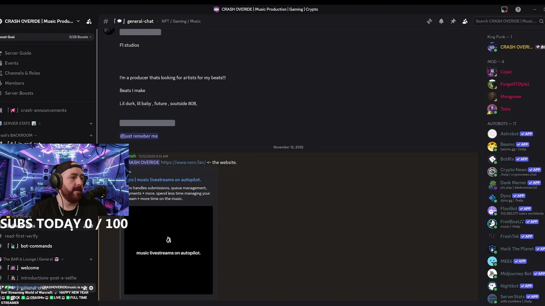Expand the Boost Goal 0/28 Boosts chevron
Screen dimensions: 545x306
point(90,37)
